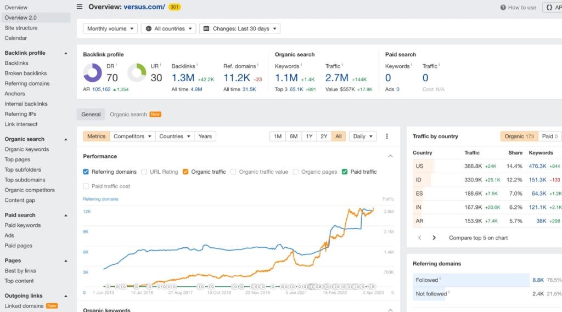Click Compare top 5 on chart
This screenshot has width=562, height=312.
(x=478, y=238)
